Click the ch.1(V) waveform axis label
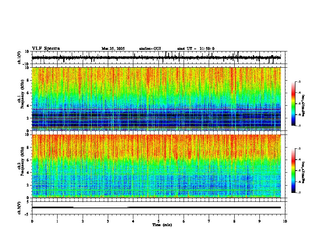The height and width of the screenshot is (248, 321). pyautogui.click(x=19, y=58)
